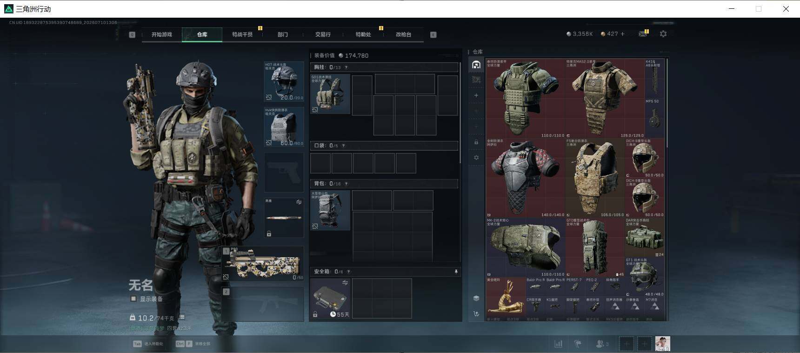This screenshot has width=800, height=353.
Task: Open the friends list icon showing 3
Action: click(602, 344)
